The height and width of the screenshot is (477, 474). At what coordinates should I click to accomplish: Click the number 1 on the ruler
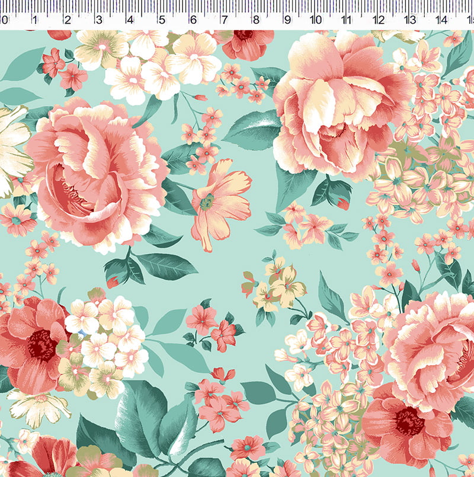click(x=35, y=20)
